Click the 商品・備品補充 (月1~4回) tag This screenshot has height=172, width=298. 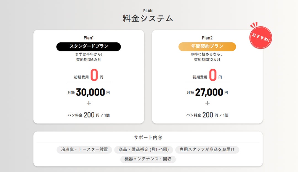point(143,150)
